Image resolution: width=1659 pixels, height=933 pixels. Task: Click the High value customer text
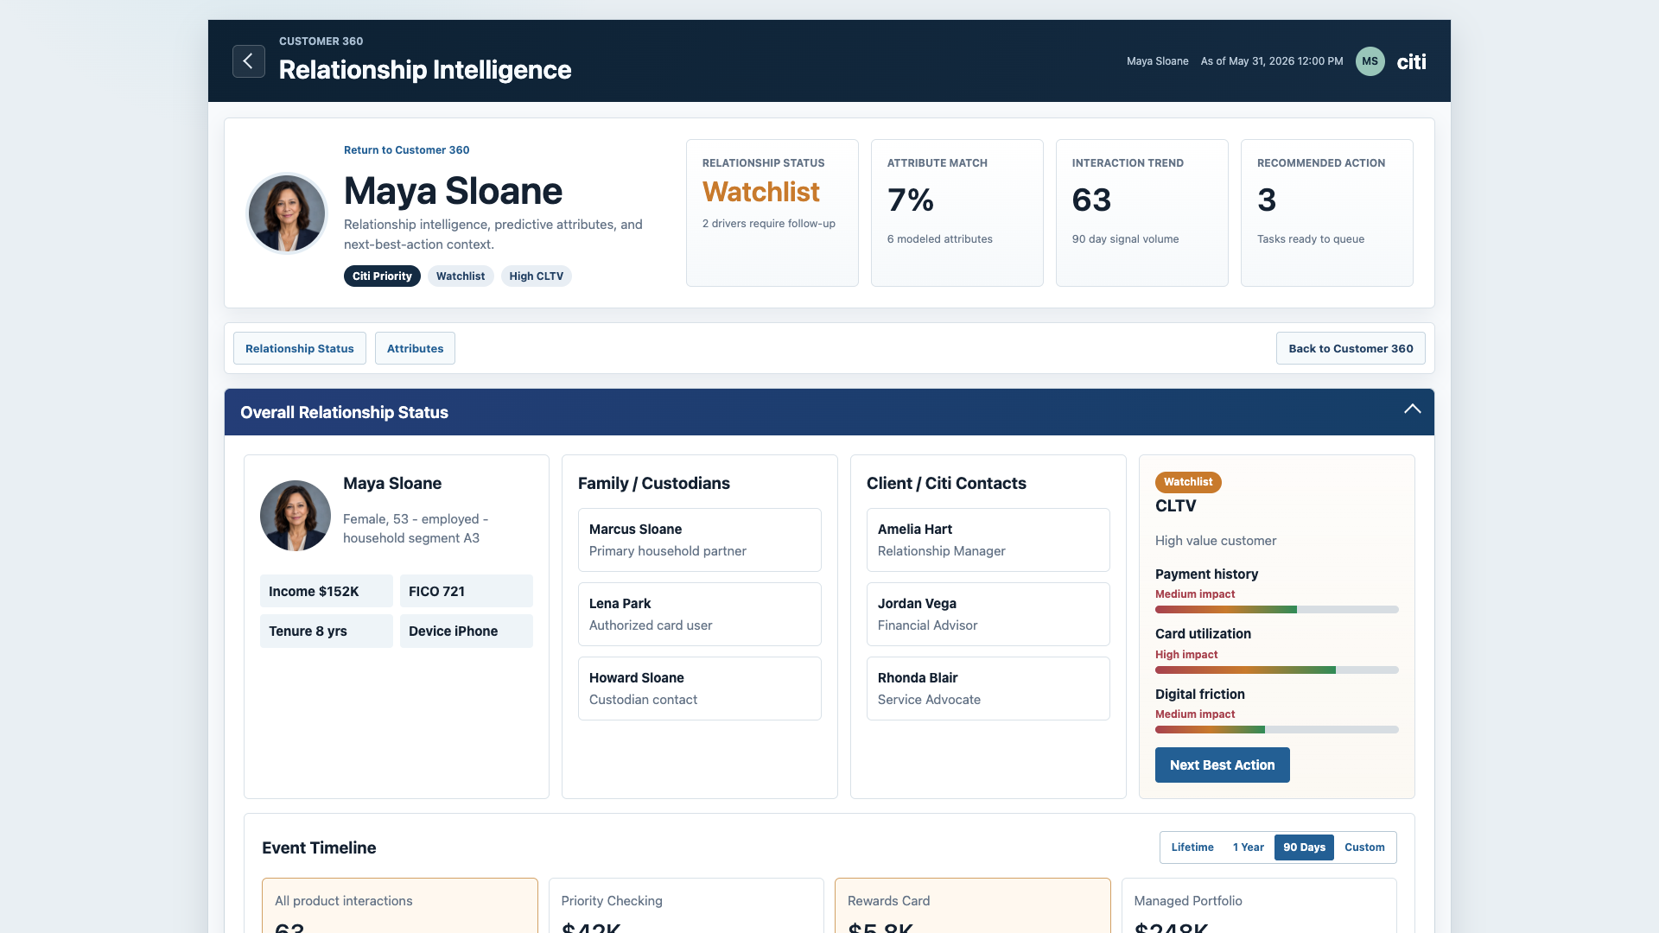coord(1216,541)
